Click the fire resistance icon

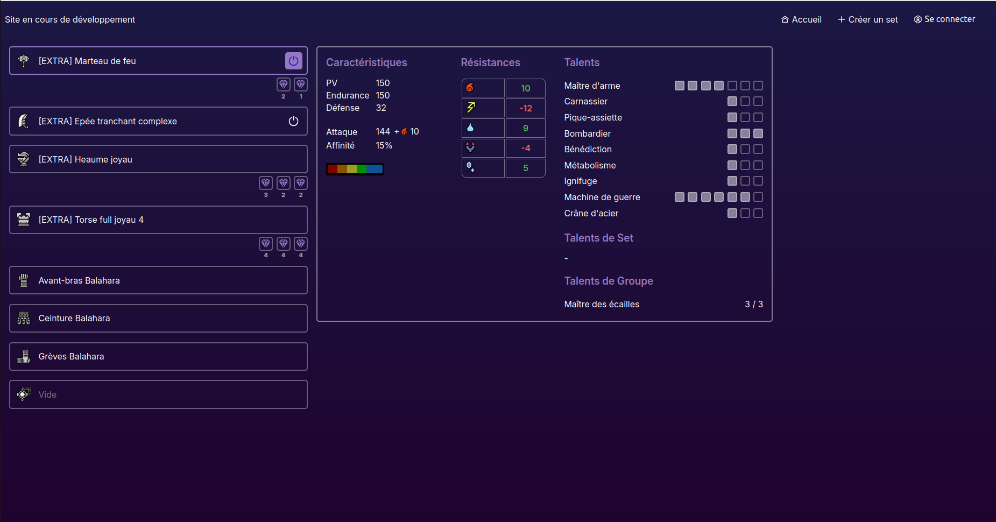[470, 88]
